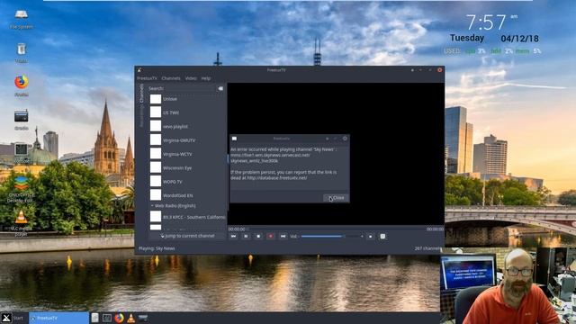This screenshot has width=576, height=324.
Task: Click Jump to current channel button
Action: pyautogui.click(x=187, y=236)
